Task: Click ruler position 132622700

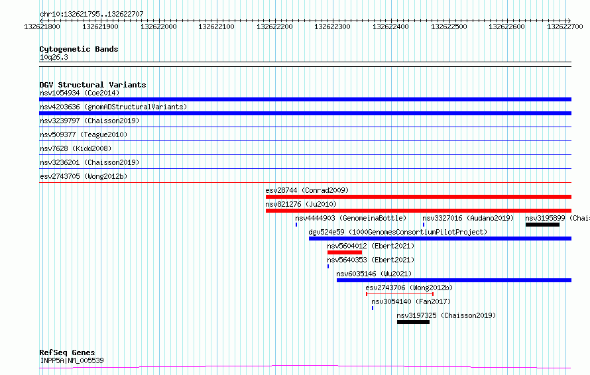Action: click(565, 27)
